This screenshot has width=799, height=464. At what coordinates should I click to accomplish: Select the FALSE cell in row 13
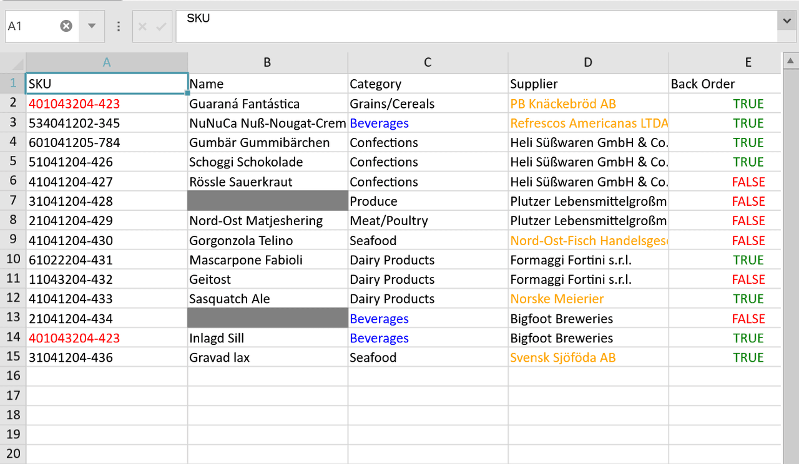725,318
